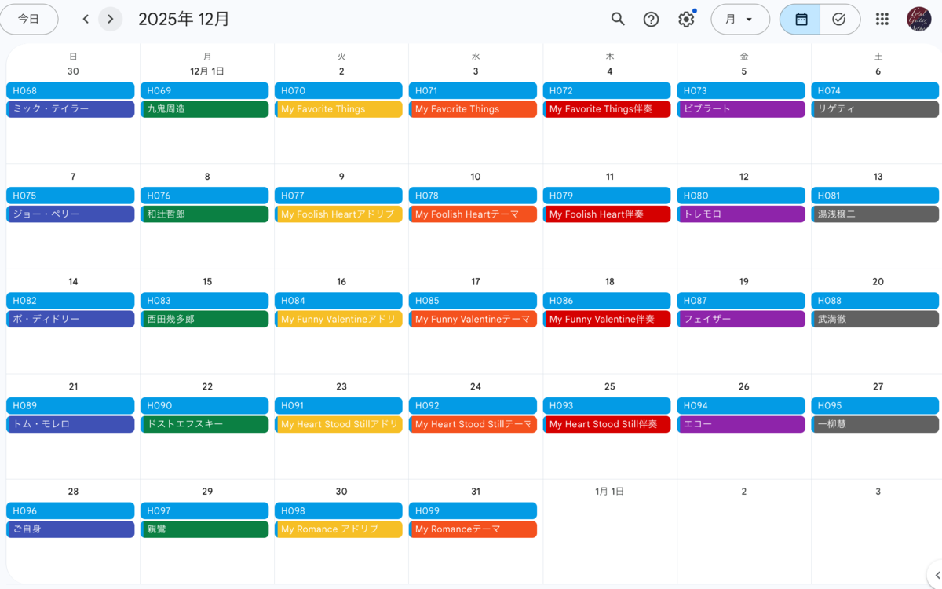The height and width of the screenshot is (589, 942).
Task: Go to previous month arrow
Action: pos(86,20)
